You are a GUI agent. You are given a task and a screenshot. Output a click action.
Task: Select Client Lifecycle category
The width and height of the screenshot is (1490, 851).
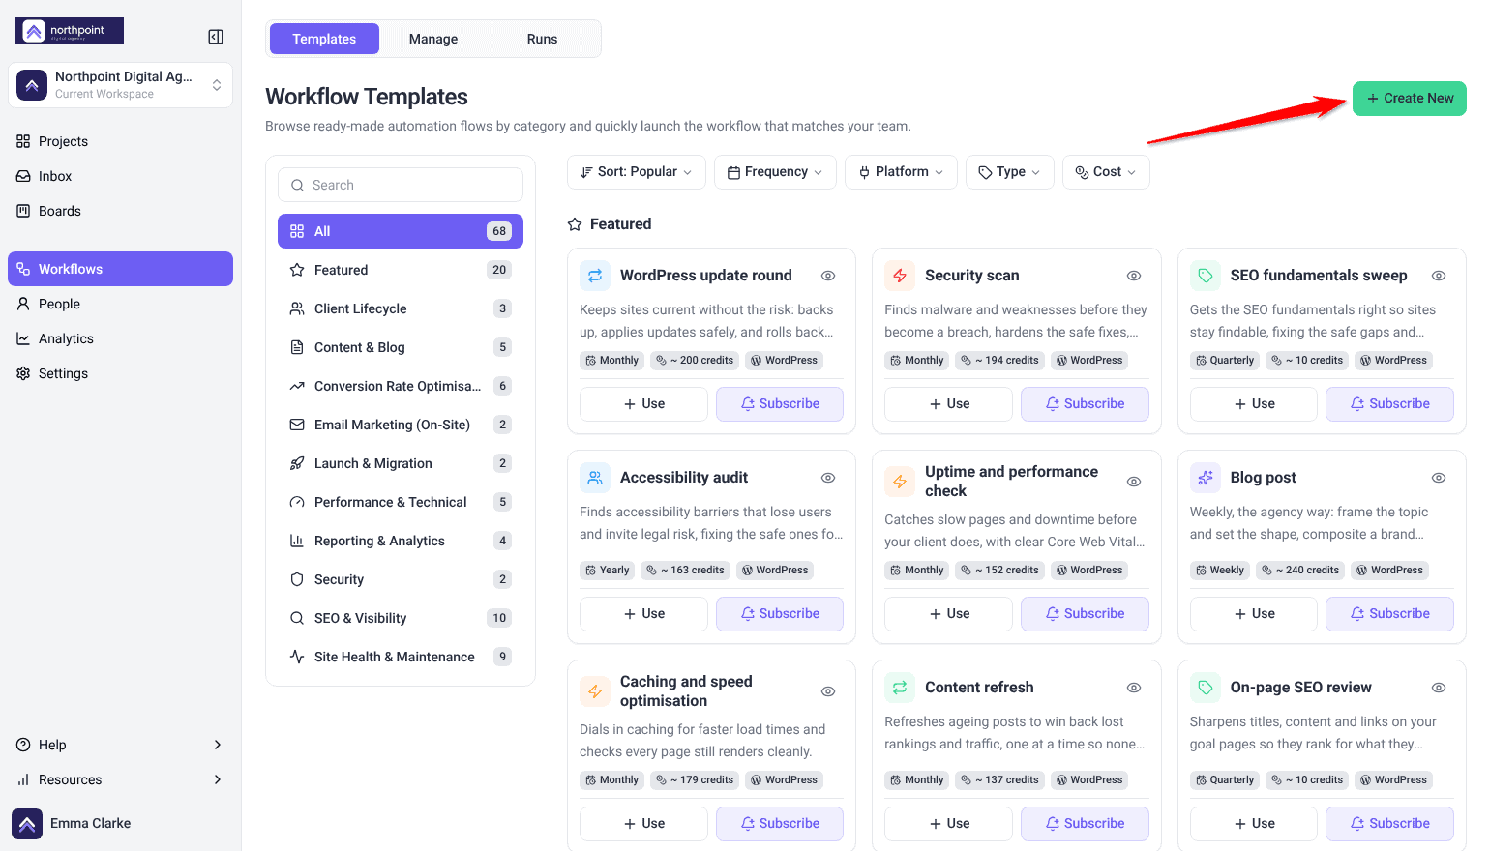click(x=401, y=308)
